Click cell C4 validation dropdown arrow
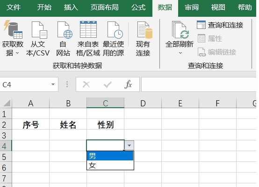This screenshot has width=259, height=187. [x=129, y=145]
